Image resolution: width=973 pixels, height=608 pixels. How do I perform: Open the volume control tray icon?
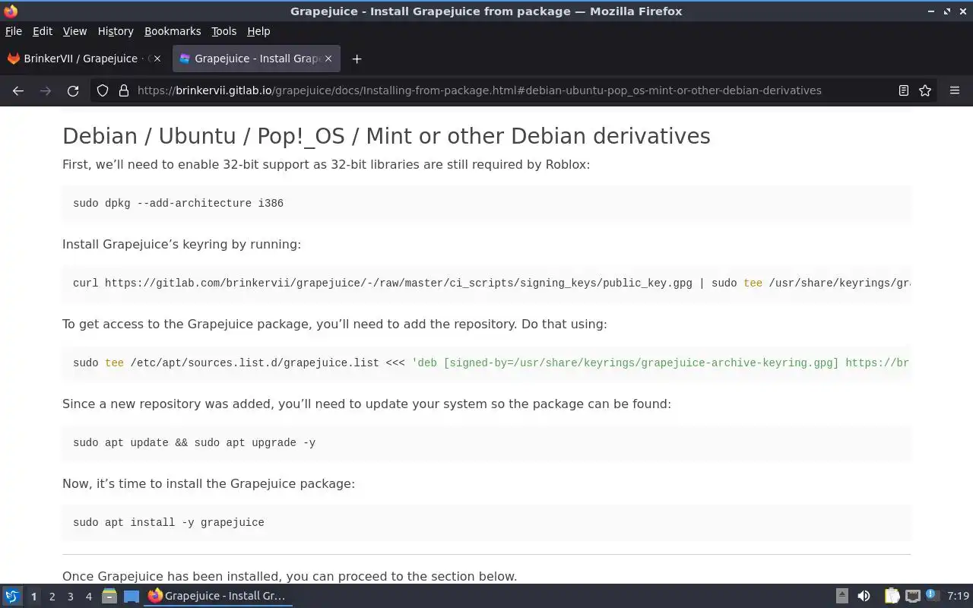[864, 596]
